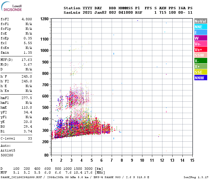Click the 3000 km distance column header
209x179 pixels.
88,169
